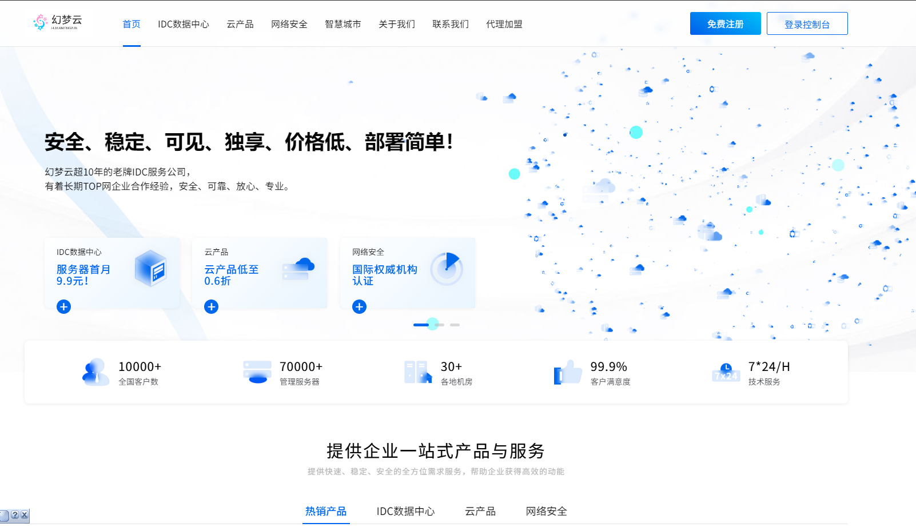Viewport: 916px width, 531px height.
Task: Select the 热销产品 tab
Action: (x=326, y=511)
